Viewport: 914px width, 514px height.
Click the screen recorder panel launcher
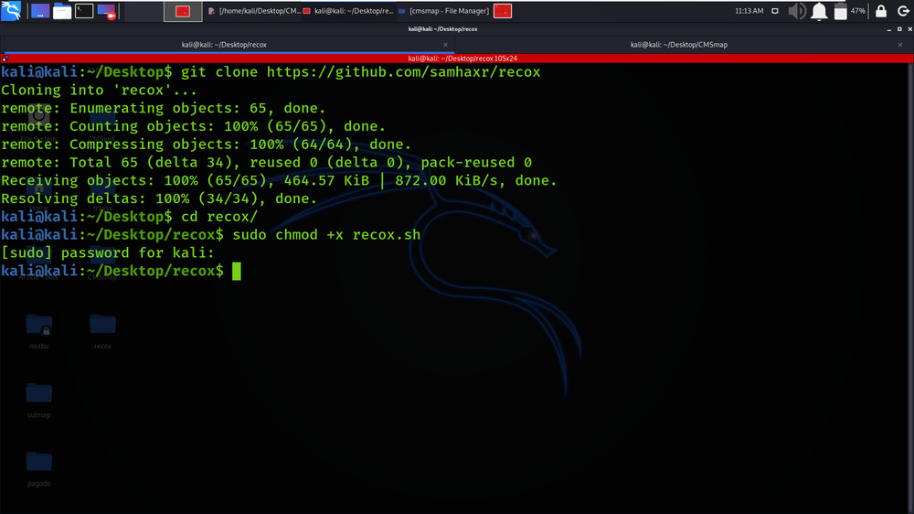pos(107,11)
